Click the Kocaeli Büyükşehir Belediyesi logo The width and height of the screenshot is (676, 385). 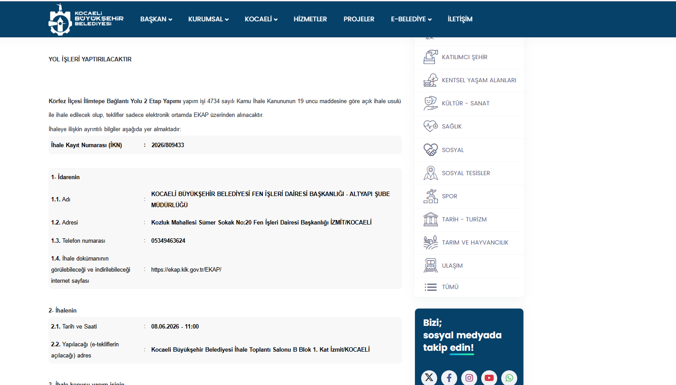(86, 20)
